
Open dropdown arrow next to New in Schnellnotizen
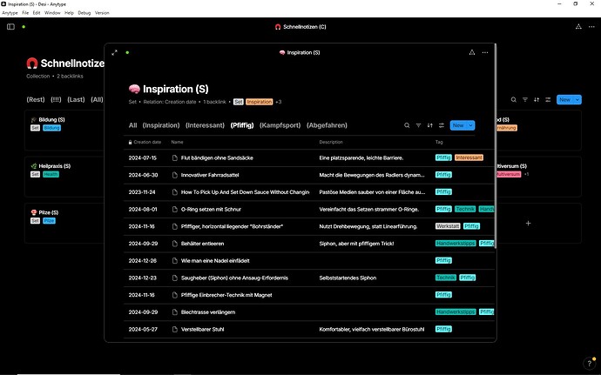point(577,99)
